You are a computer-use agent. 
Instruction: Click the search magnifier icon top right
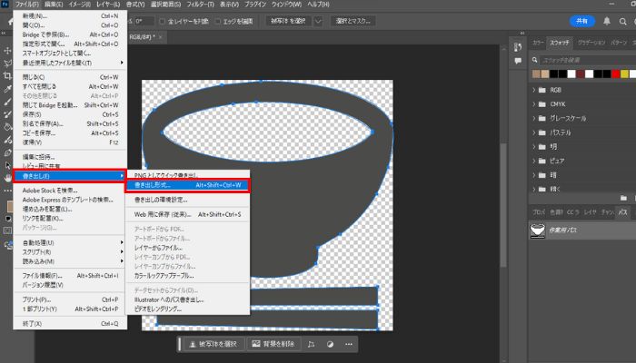click(x=622, y=22)
